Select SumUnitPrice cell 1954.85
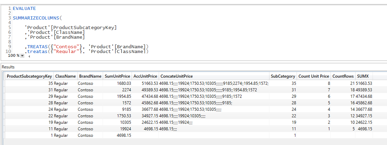 click(117, 96)
